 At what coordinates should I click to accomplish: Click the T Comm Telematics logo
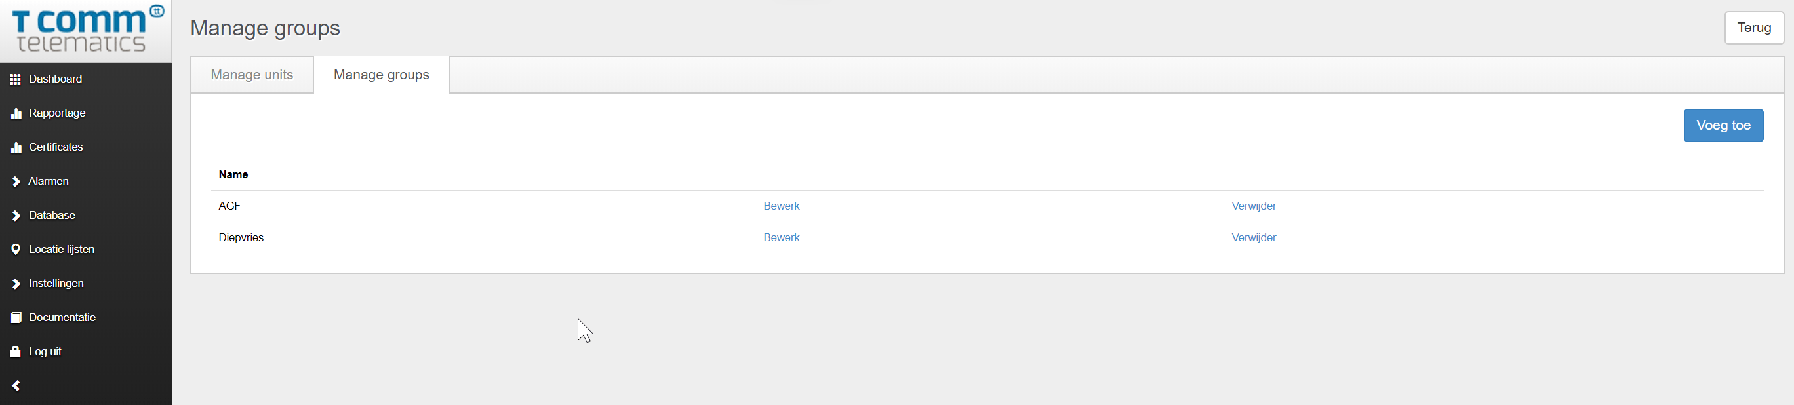point(87,31)
